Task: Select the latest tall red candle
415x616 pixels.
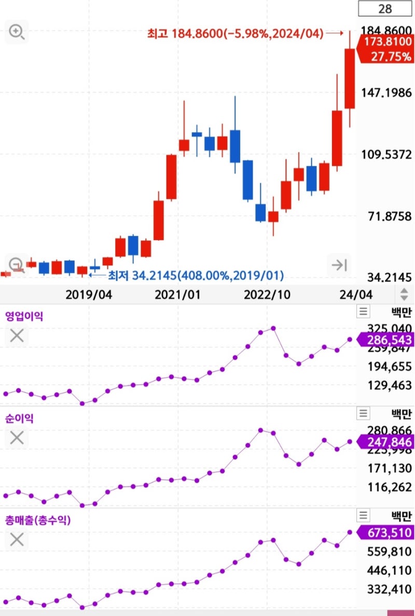Action: [x=349, y=79]
